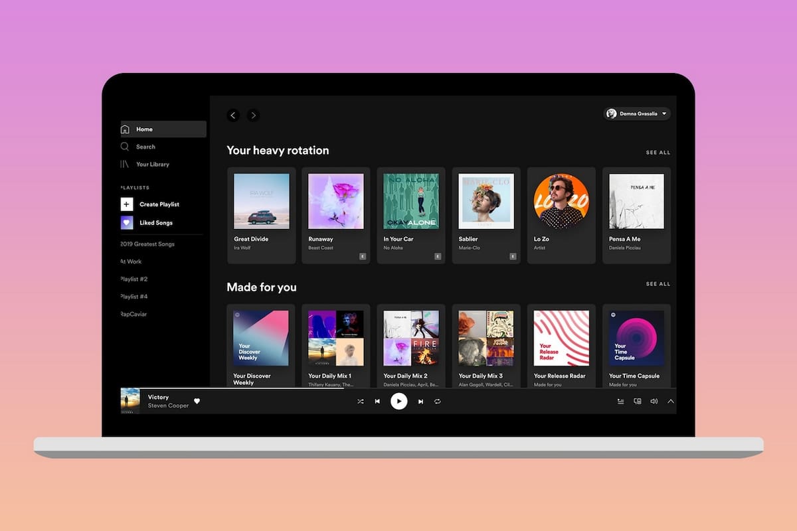Open the Your Discover Weekly thumbnail
Screen dimensions: 797x531
261,338
